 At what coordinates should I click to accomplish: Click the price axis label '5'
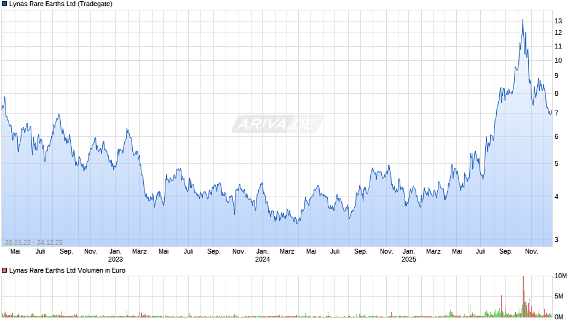coord(556,163)
